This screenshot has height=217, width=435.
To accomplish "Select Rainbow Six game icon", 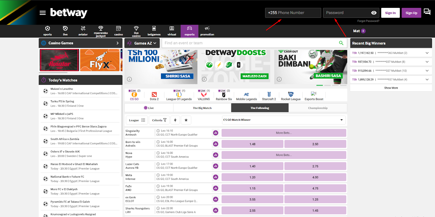I will (x=224, y=95).
